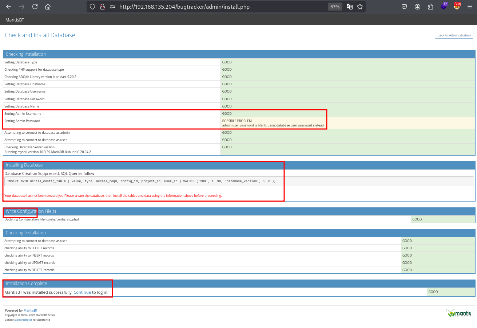Click GOOD status for Updating Configuration File
The width and height of the screenshot is (477, 328).
tap(417, 219)
